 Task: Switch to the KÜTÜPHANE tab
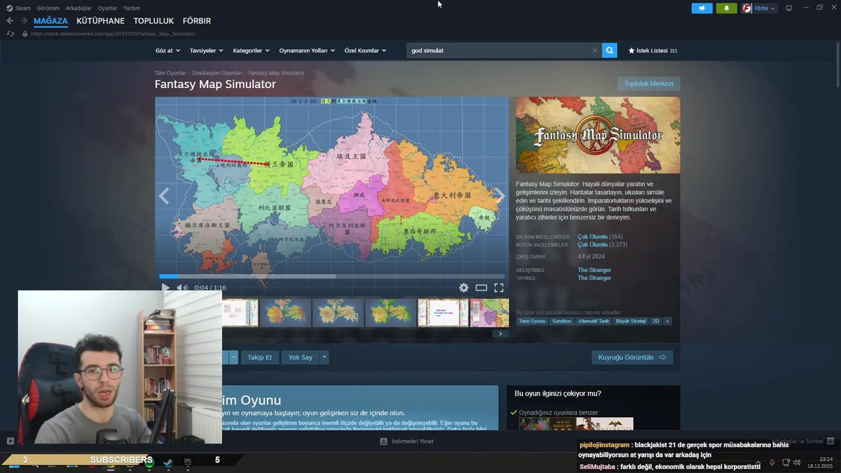tap(101, 21)
